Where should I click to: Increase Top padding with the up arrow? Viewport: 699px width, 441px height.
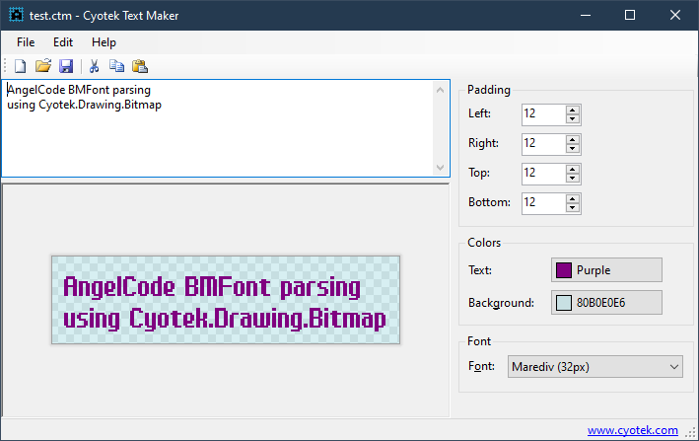pos(573,170)
